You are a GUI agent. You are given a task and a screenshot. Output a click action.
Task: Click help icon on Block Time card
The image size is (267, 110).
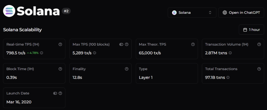[60, 69]
